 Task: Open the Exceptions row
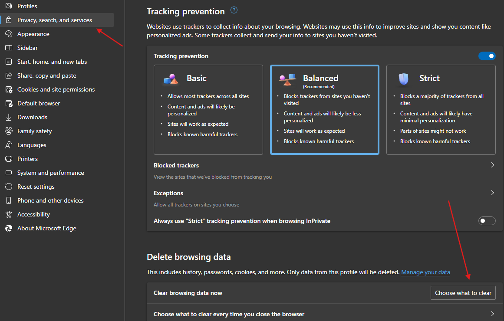pyautogui.click(x=325, y=199)
